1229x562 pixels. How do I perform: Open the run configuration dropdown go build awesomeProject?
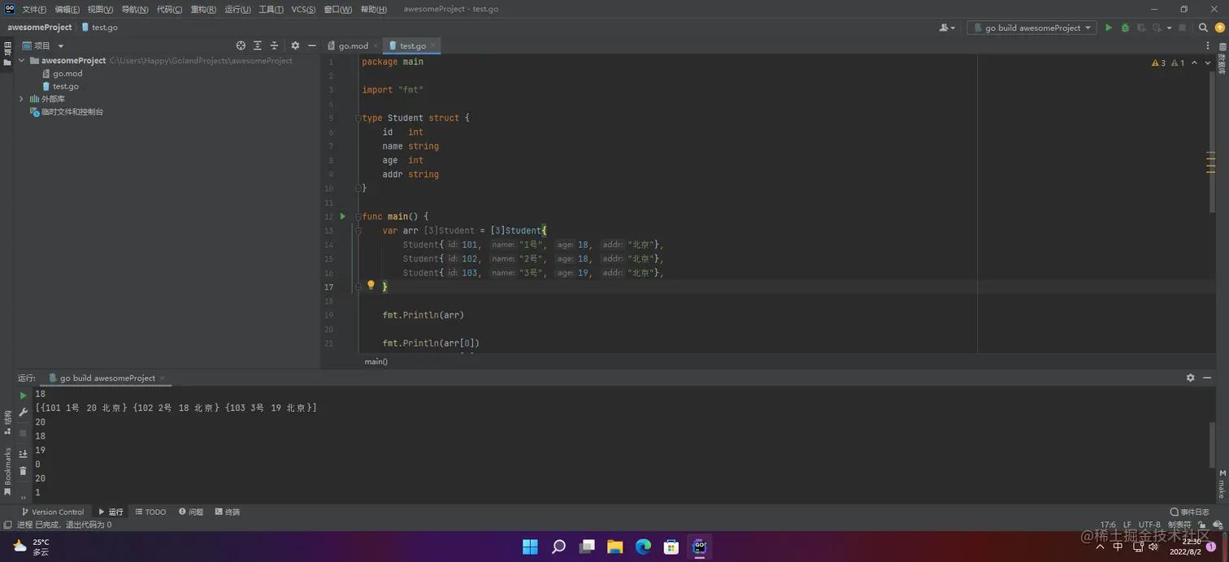[1031, 28]
